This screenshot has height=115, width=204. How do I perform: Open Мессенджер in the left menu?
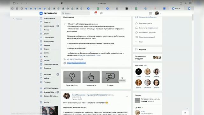(49, 26)
